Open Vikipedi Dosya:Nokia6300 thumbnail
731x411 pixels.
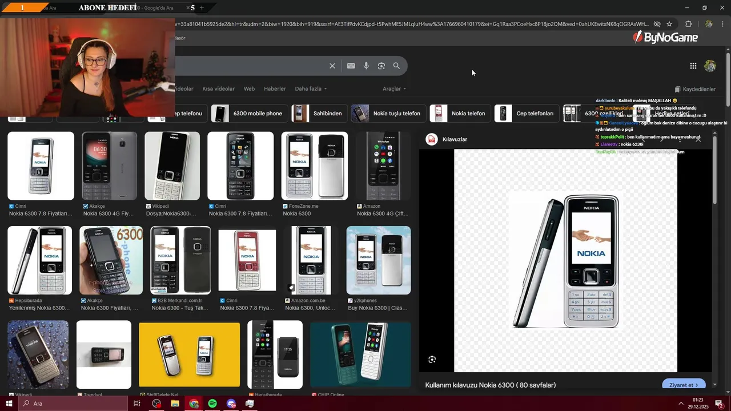172,166
